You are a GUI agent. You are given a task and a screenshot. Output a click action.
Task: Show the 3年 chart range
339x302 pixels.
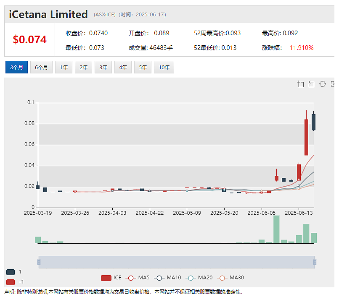click(103, 67)
